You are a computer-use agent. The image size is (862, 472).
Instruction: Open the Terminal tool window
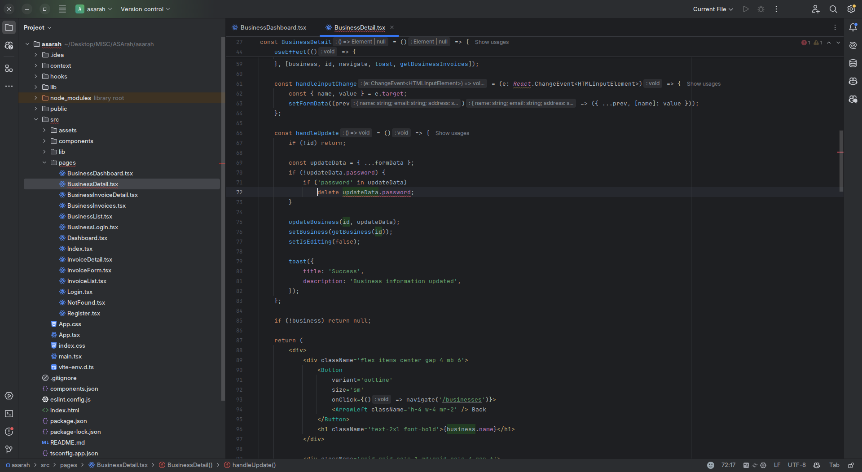tap(9, 414)
